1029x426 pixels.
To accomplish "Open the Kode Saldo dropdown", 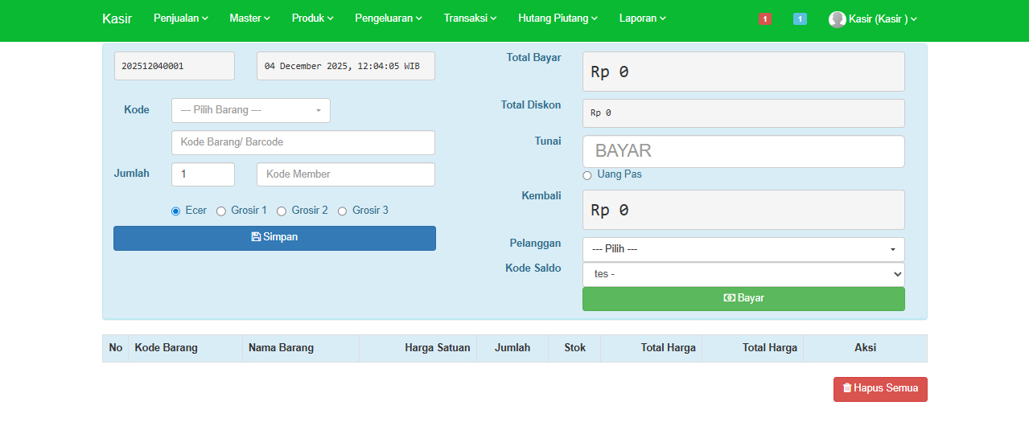I will [x=743, y=274].
